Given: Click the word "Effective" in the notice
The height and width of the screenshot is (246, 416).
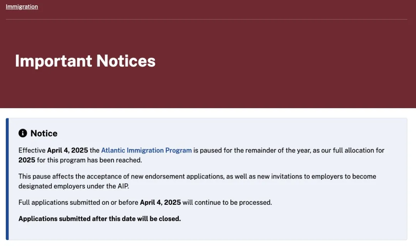Looking at the screenshot, I should tap(32, 150).
